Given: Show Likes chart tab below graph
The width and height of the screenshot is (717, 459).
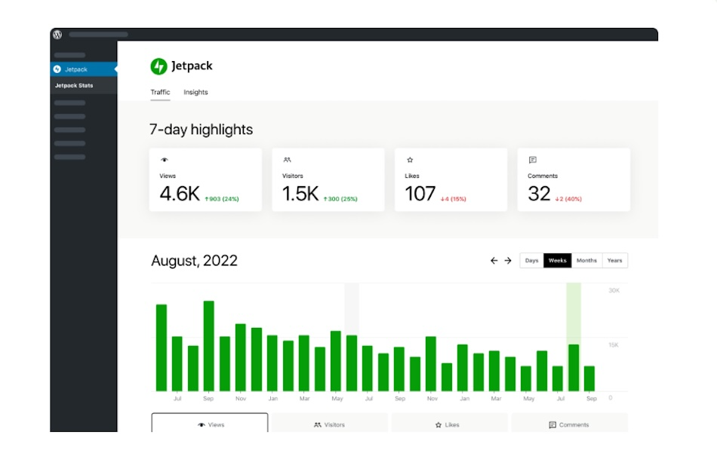Looking at the screenshot, I should click(x=450, y=423).
